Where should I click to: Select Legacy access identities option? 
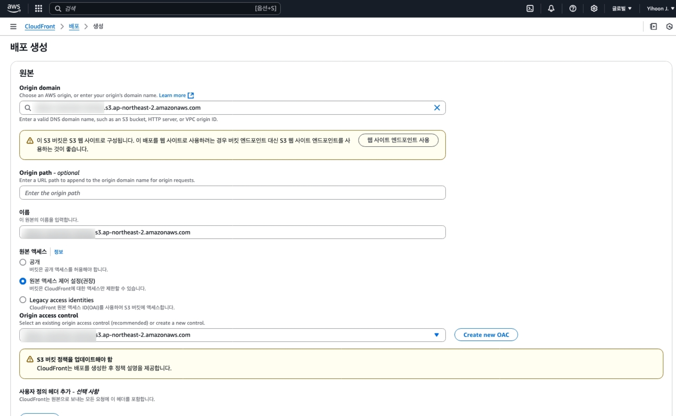tap(23, 300)
